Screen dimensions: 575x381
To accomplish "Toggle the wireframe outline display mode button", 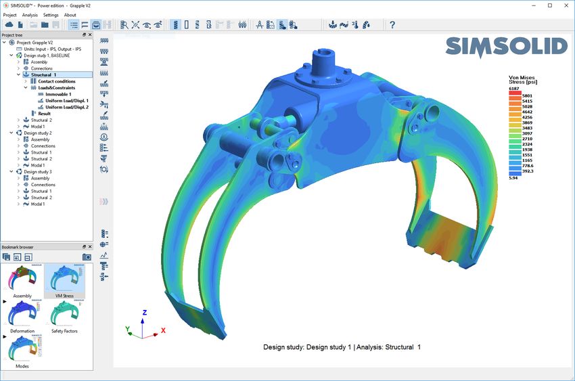I will click(x=187, y=24).
